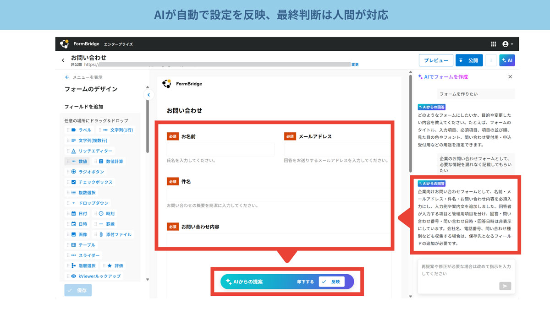Click into the 件名 input box
Image resolution: width=550 pixels, height=309 pixels.
point(279,195)
